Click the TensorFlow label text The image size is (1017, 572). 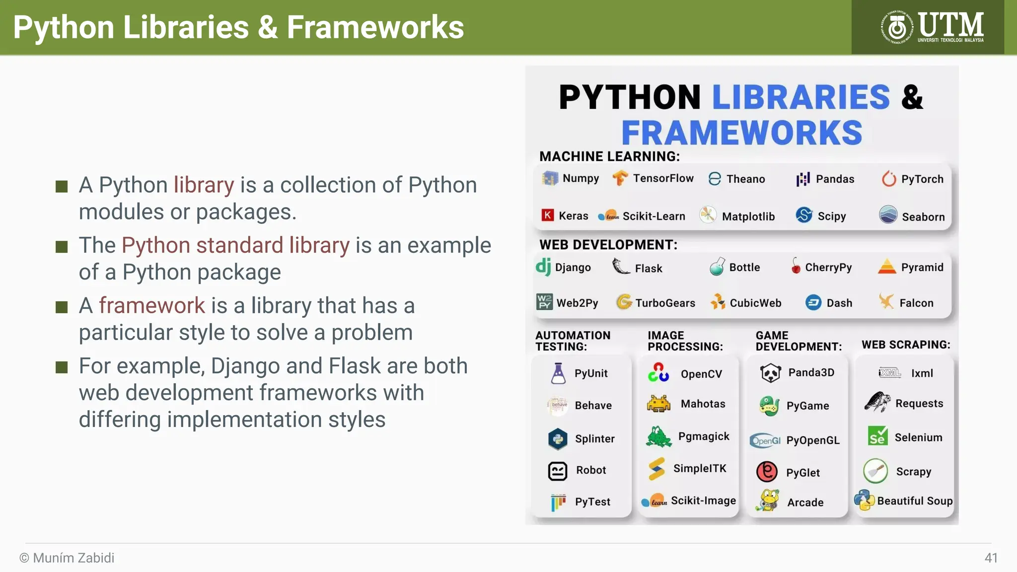point(663,178)
